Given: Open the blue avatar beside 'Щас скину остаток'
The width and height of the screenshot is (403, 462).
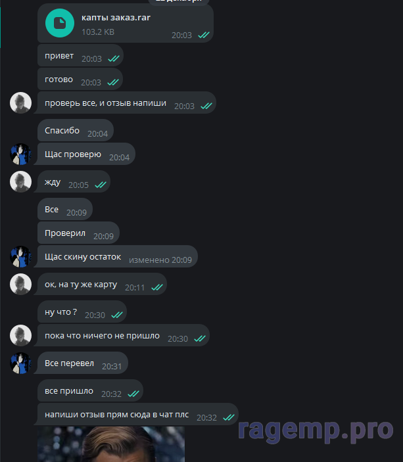Looking at the screenshot, I should (x=20, y=257).
